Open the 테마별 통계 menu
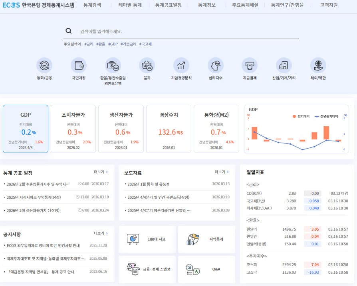Screen dimensions: 357x286 pos(129,6)
